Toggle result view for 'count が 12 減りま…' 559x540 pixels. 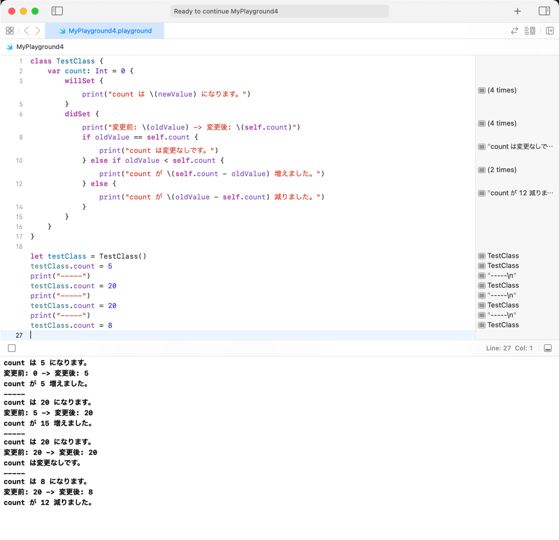coord(482,194)
